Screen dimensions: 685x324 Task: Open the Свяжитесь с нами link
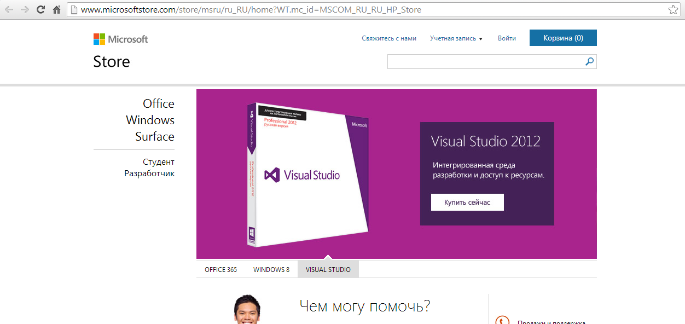click(389, 38)
